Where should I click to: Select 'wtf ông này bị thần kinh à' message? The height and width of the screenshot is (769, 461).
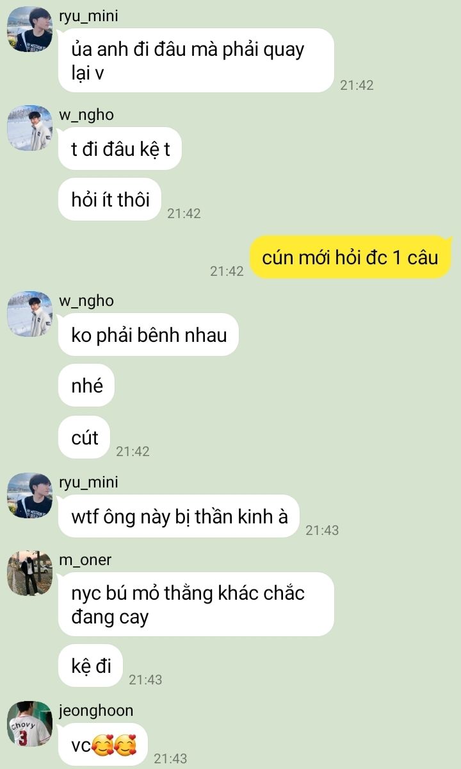point(179,516)
